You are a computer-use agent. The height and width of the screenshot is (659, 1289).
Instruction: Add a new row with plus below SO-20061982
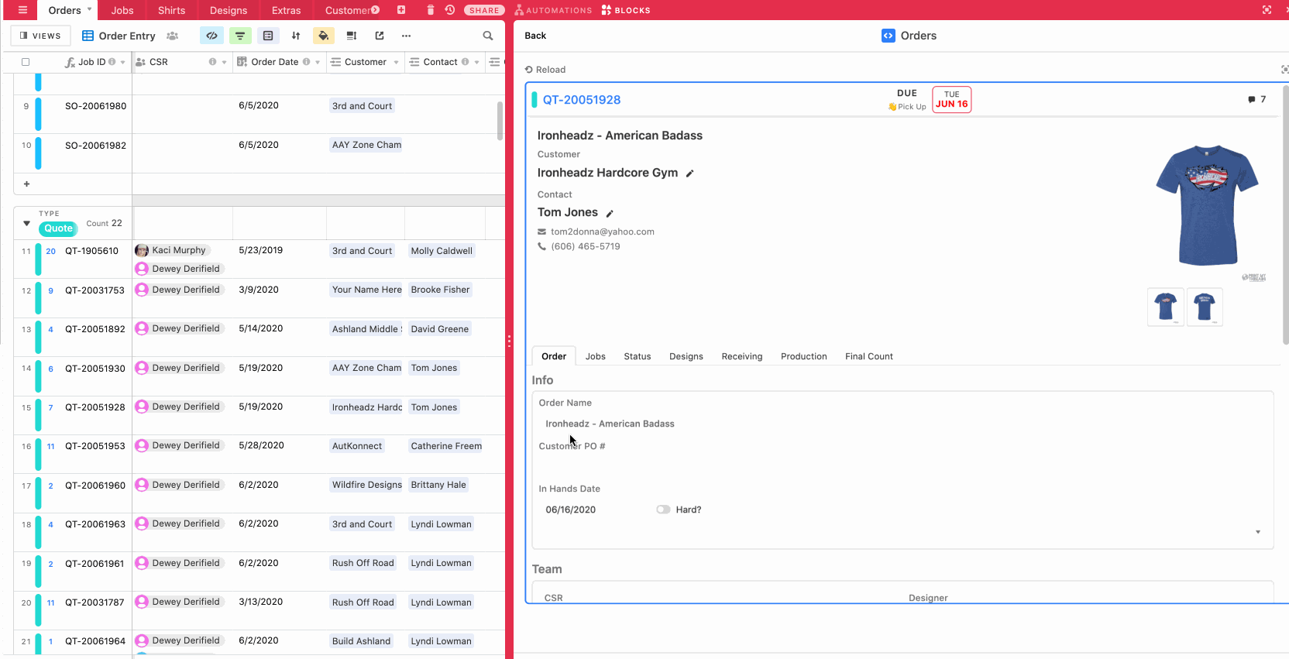(x=26, y=184)
